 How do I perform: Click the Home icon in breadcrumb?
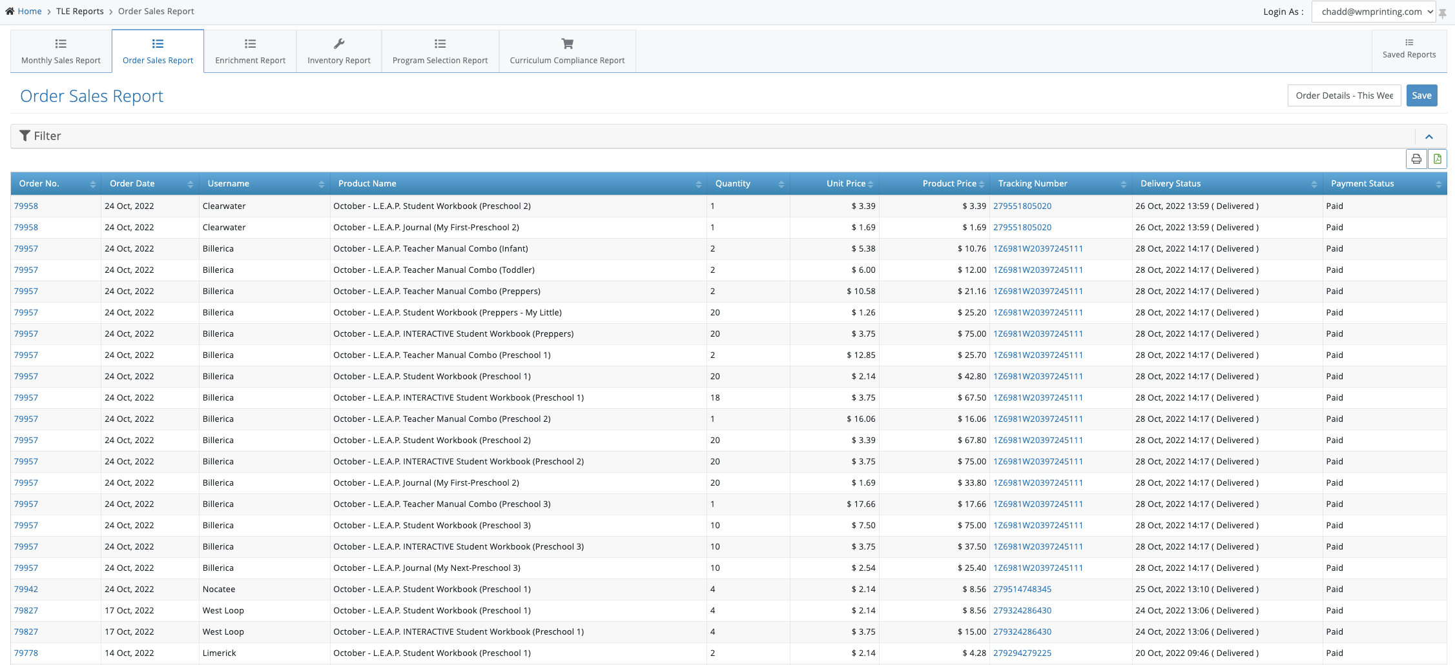[10, 11]
